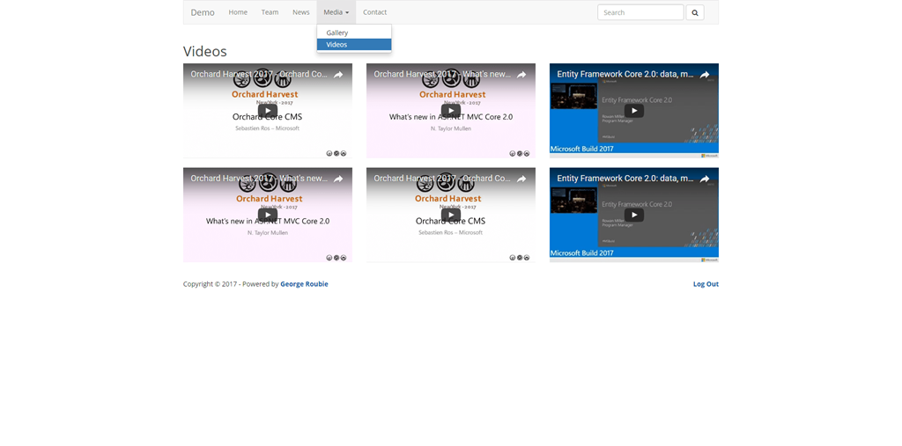Screen dimensions: 902x446
Task: Share top-row What's new in MVC video
Action: 521,75
